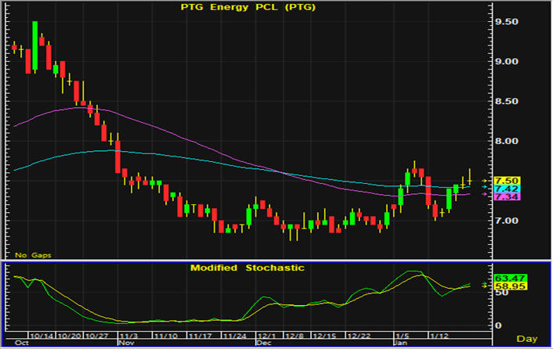Click the 8.00 price axis label
Image resolution: width=553 pixels, height=349 pixels.
(507, 141)
